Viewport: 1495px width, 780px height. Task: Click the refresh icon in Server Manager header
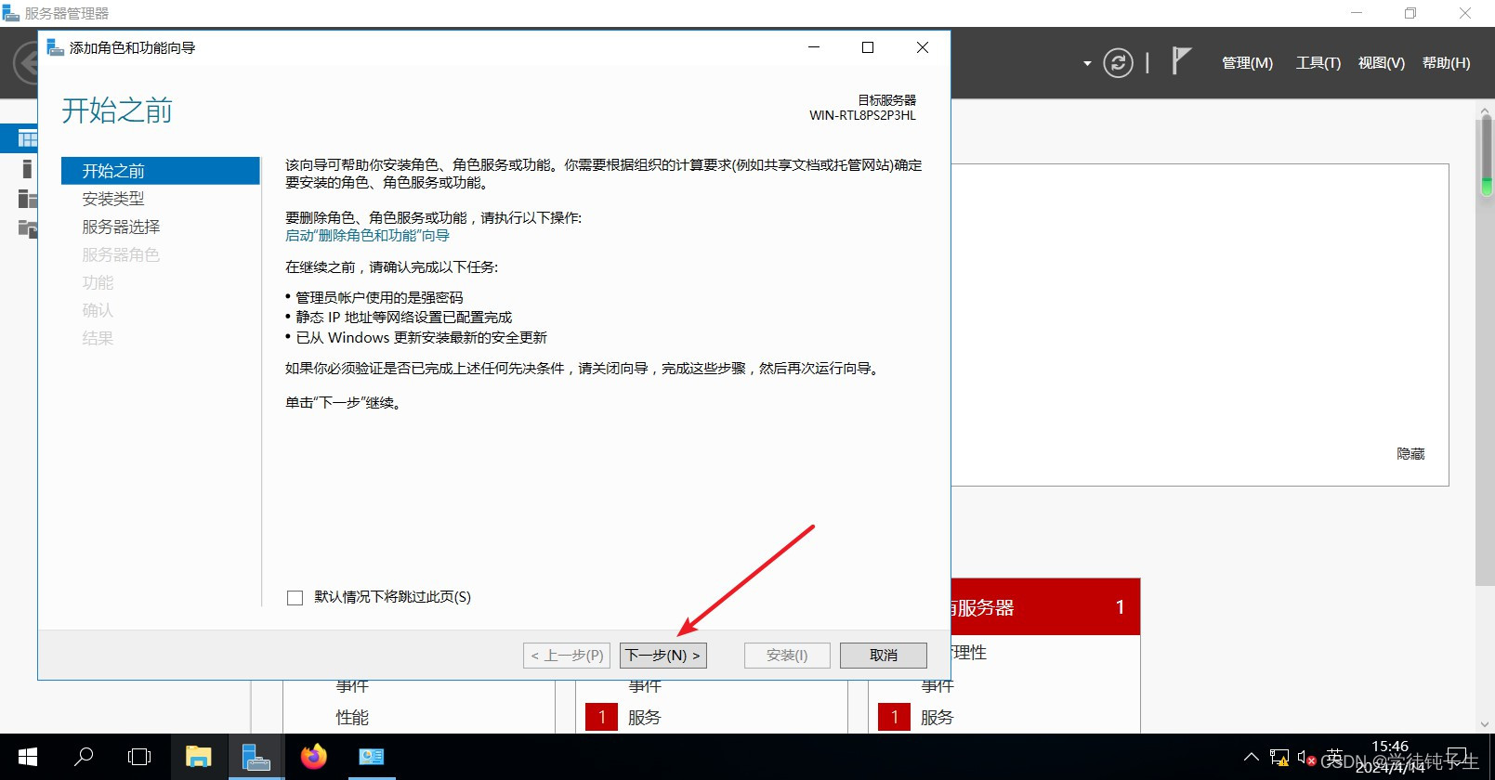pyautogui.click(x=1118, y=63)
